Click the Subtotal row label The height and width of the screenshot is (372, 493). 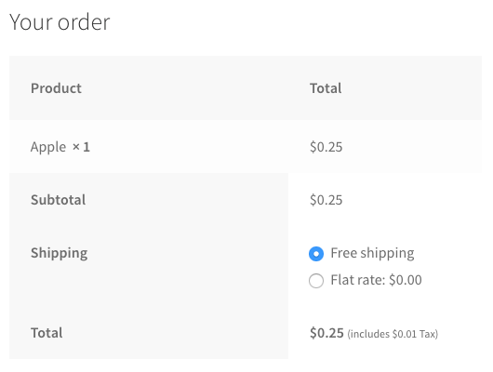(x=59, y=200)
